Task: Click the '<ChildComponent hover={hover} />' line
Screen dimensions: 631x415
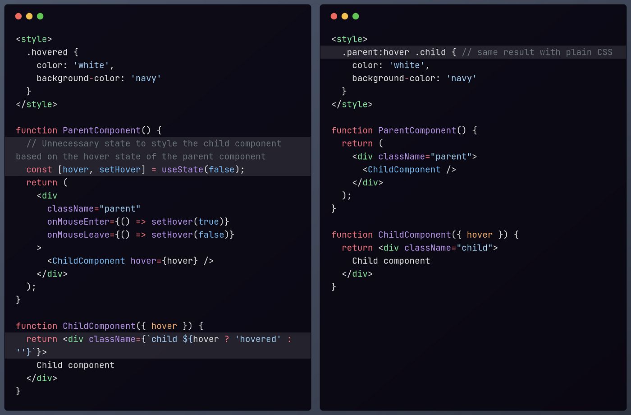Action: 130,261
